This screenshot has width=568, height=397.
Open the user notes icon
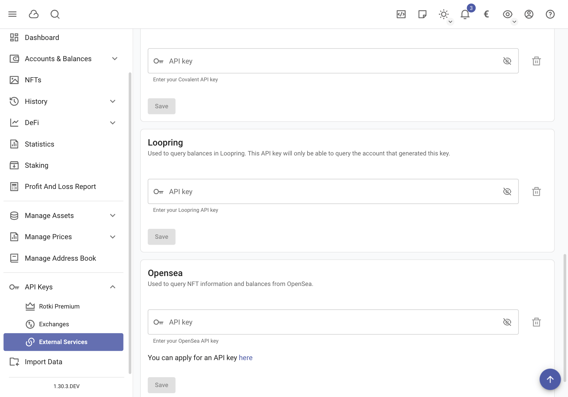[422, 14]
